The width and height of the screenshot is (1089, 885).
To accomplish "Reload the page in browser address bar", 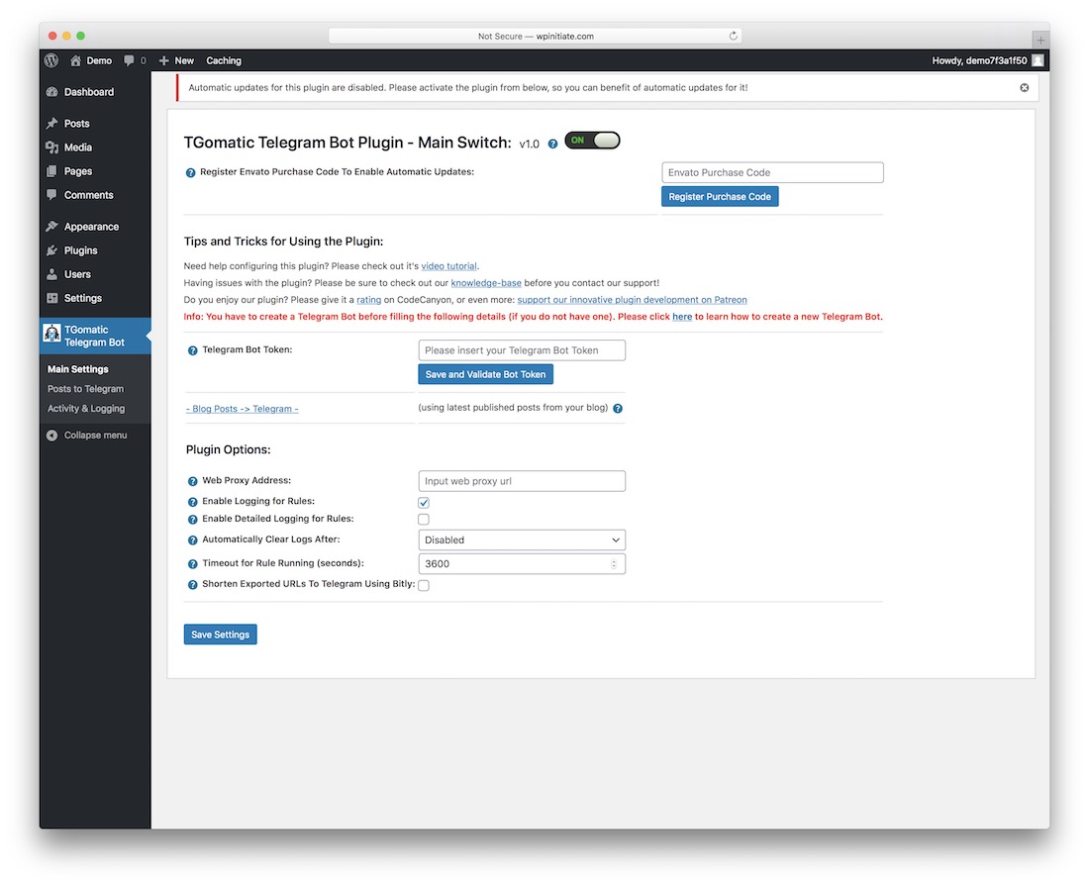I will tap(733, 36).
